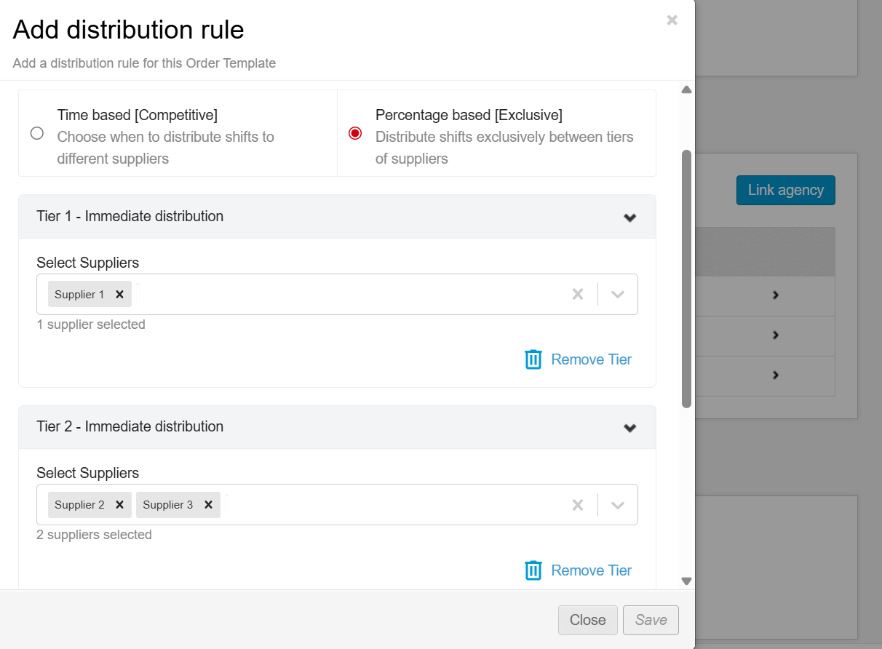This screenshot has height=649, width=882.
Task: Select Percentage based [Exclusive] radio option
Action: point(355,133)
